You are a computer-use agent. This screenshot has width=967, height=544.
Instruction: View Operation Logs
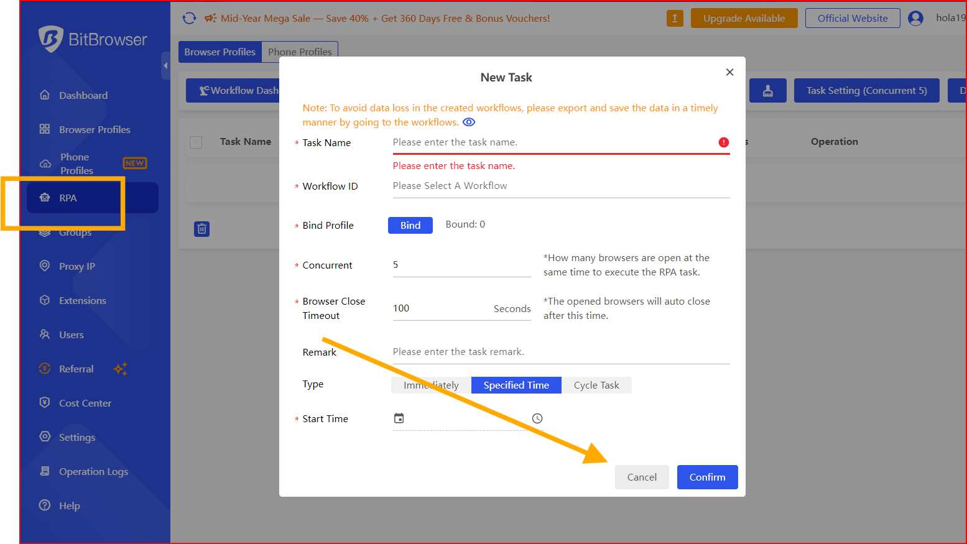point(93,471)
